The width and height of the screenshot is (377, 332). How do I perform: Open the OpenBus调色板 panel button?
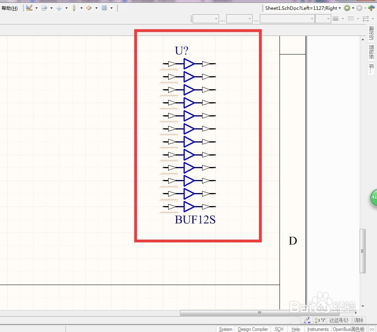tap(349, 329)
